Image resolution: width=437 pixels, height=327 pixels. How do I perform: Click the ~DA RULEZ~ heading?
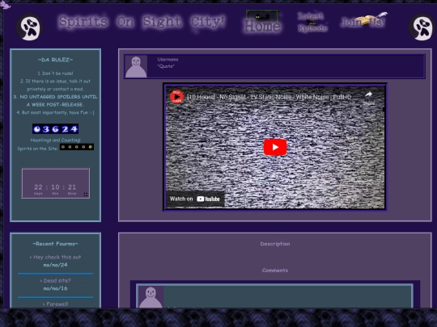(56, 60)
